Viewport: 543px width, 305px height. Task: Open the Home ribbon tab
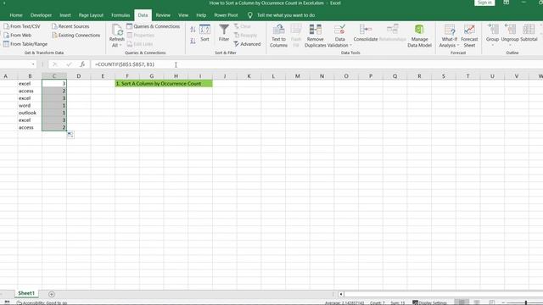point(16,15)
